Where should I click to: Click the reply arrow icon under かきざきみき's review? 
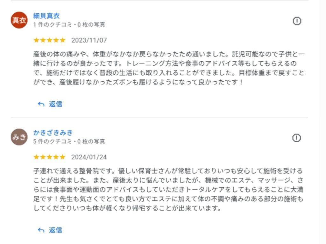(x=41, y=230)
